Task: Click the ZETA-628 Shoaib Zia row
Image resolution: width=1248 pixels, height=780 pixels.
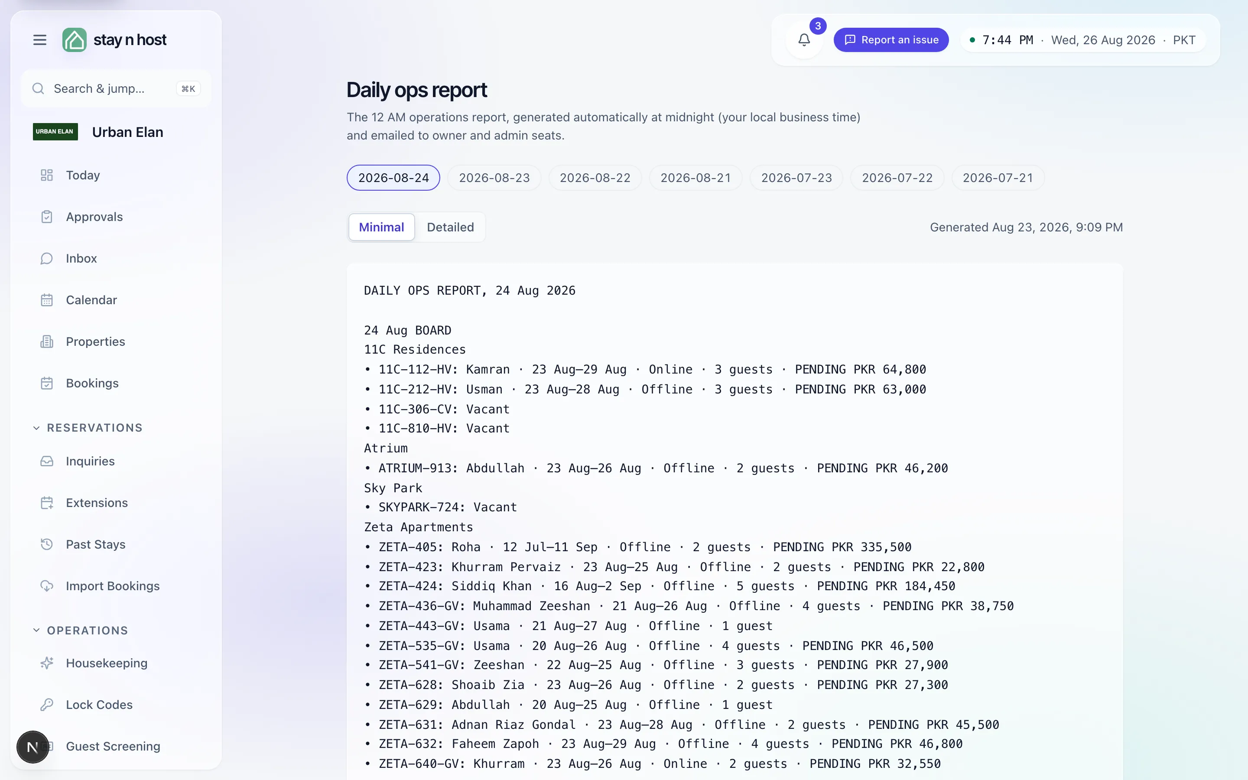Action: coord(656,685)
